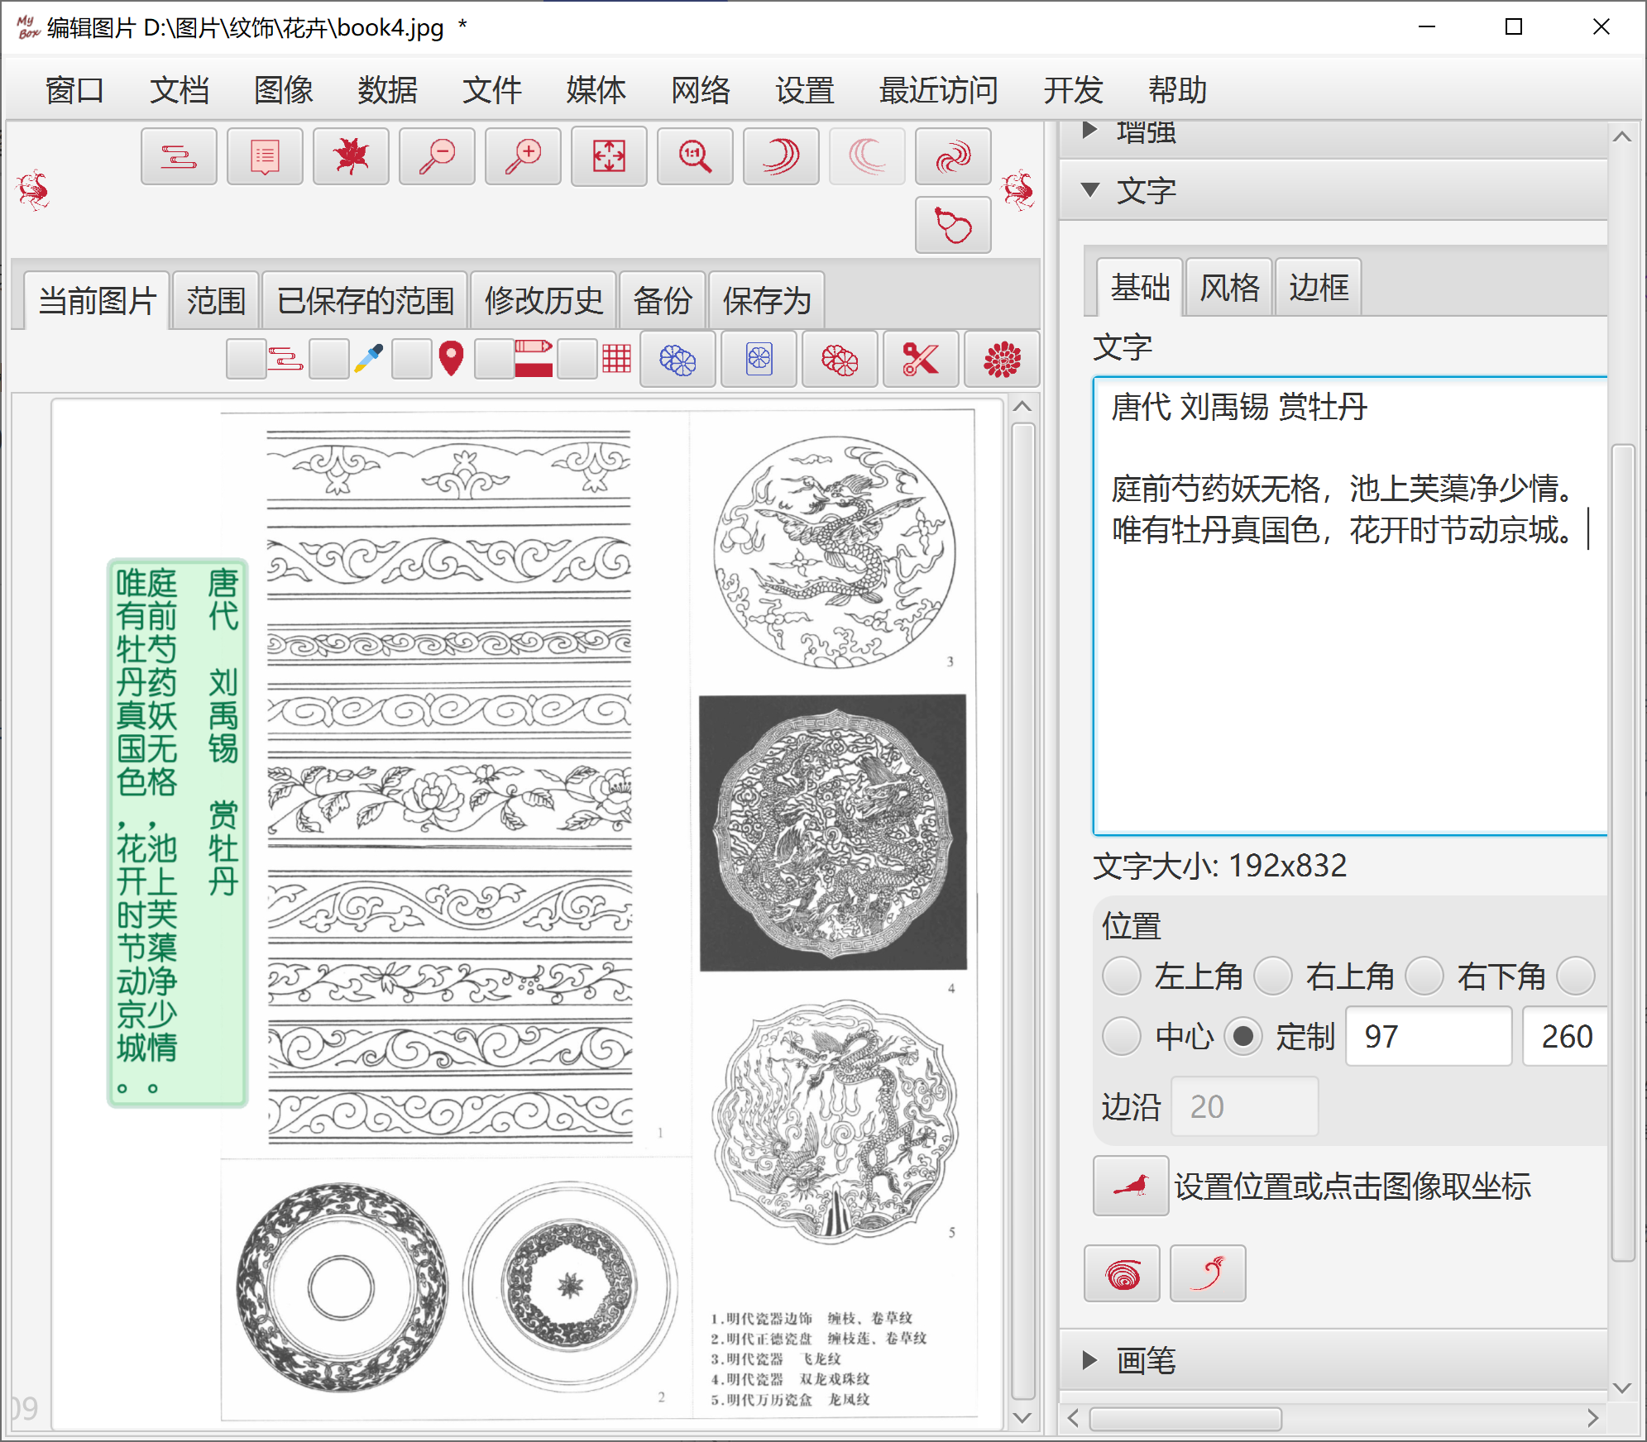
Task: Toggle checkbox beside the grid icon
Action: point(577,360)
